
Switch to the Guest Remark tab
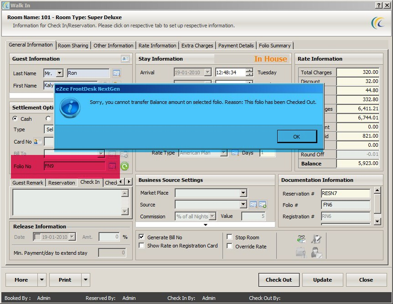pos(28,183)
